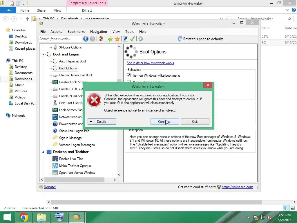Click the Donate! link
The height and width of the screenshot is (223, 297).
click(50, 187)
